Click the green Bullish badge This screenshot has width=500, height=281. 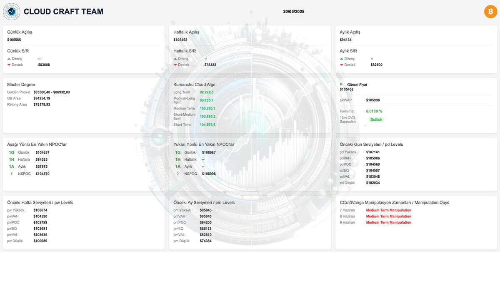[376, 119]
